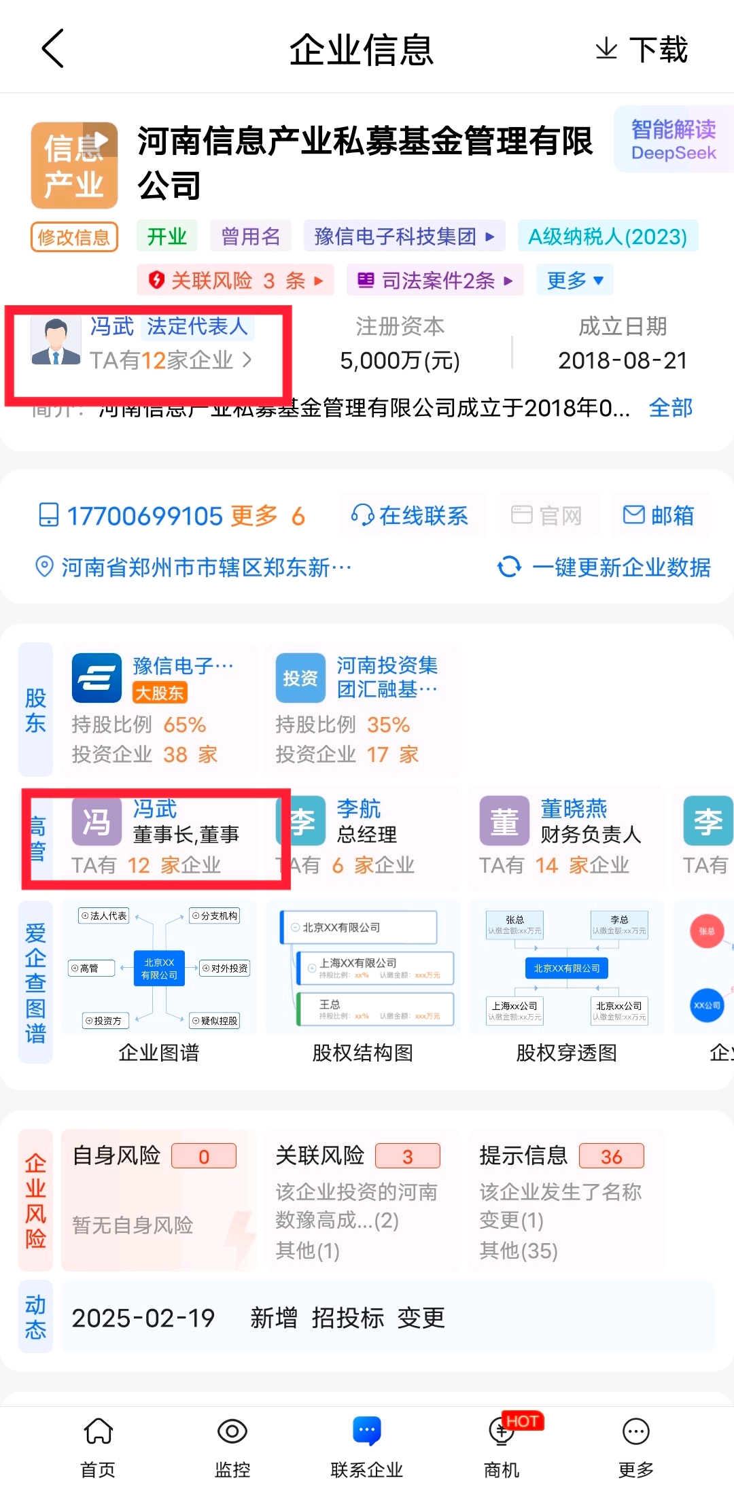Open the address 河南省郑州市市辖区郑东新…
The height and width of the screenshot is (1500, 734).
point(207,567)
